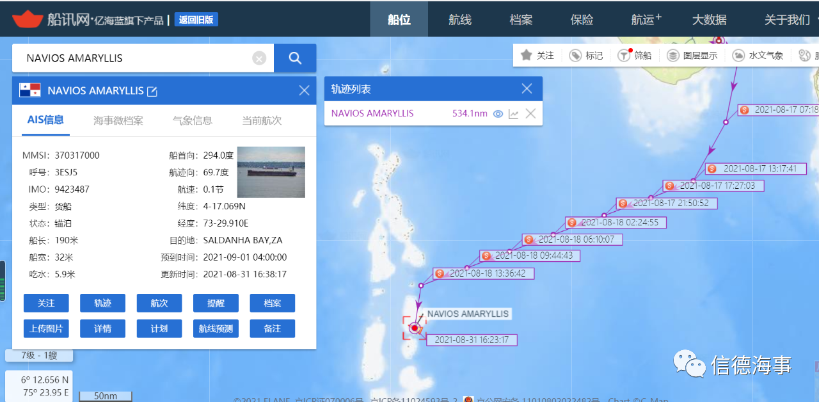Expand the 水文气象 weather menu
Screen dimensions: 819x402
click(x=738, y=56)
